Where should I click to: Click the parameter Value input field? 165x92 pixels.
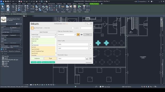click(71, 59)
